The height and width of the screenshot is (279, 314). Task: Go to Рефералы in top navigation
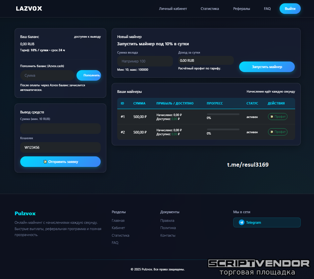[241, 9]
